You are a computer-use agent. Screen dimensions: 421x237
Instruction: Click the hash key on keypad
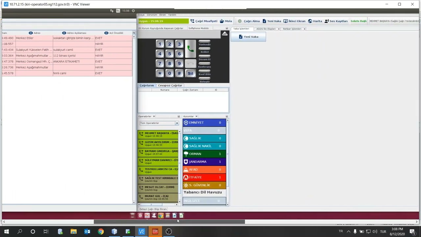pos(179,73)
